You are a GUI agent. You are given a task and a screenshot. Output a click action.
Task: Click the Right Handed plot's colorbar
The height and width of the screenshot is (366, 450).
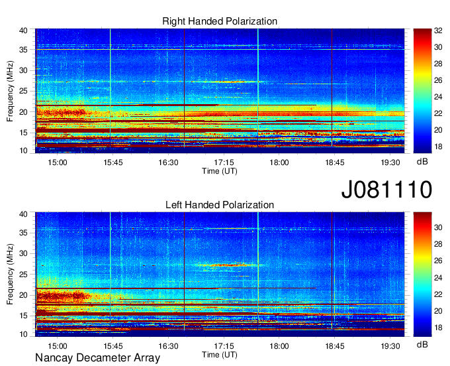422,91
